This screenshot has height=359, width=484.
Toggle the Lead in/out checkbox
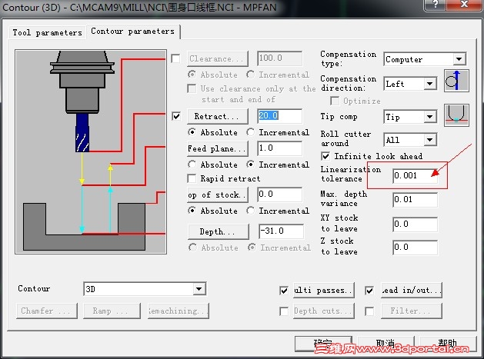tap(369, 291)
